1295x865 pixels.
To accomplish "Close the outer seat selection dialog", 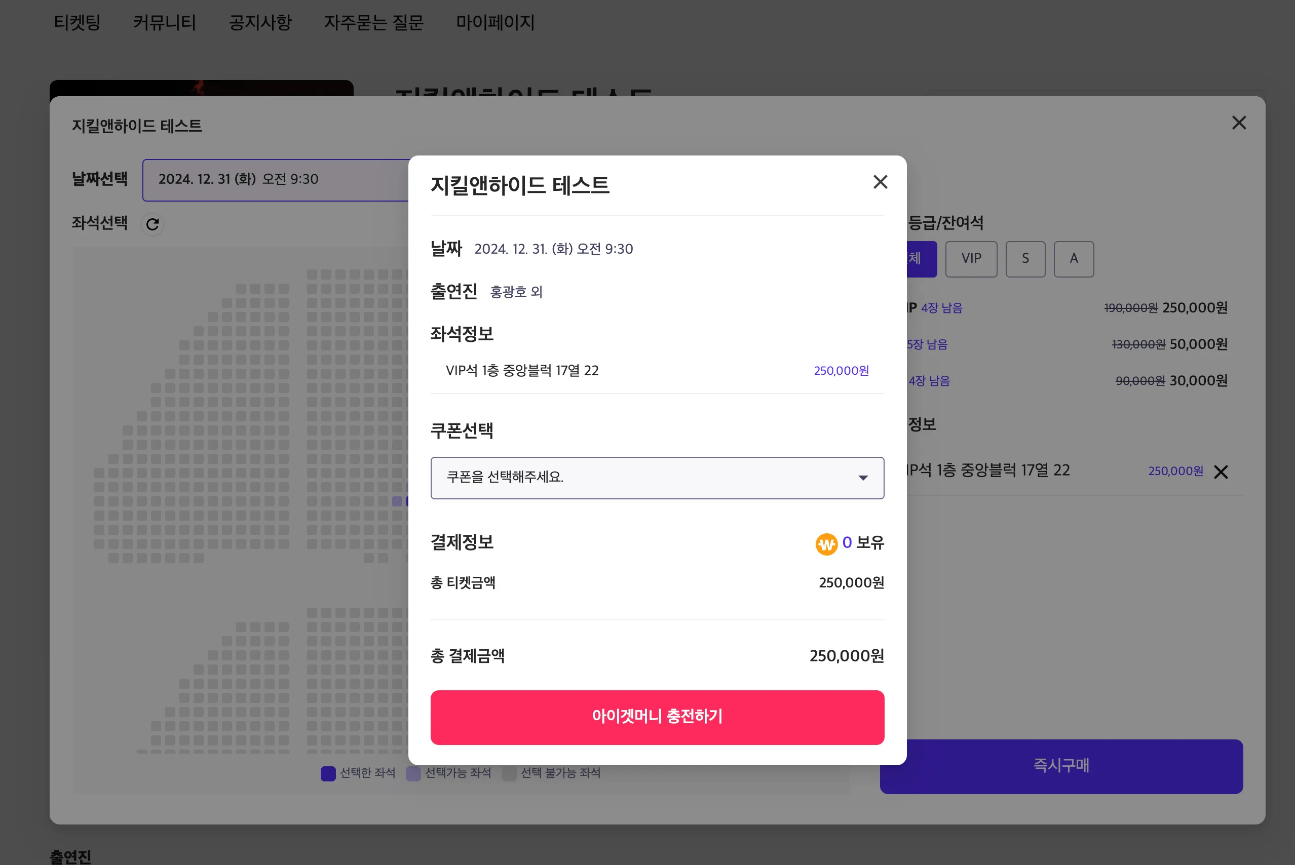I will point(1240,123).
